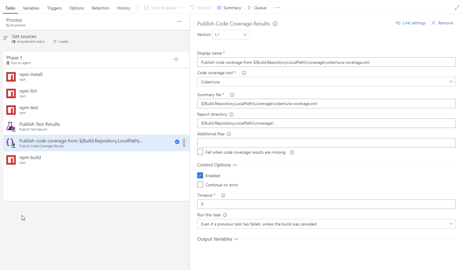Click into the Additional files input field
The image size is (466, 270).
[326, 143]
